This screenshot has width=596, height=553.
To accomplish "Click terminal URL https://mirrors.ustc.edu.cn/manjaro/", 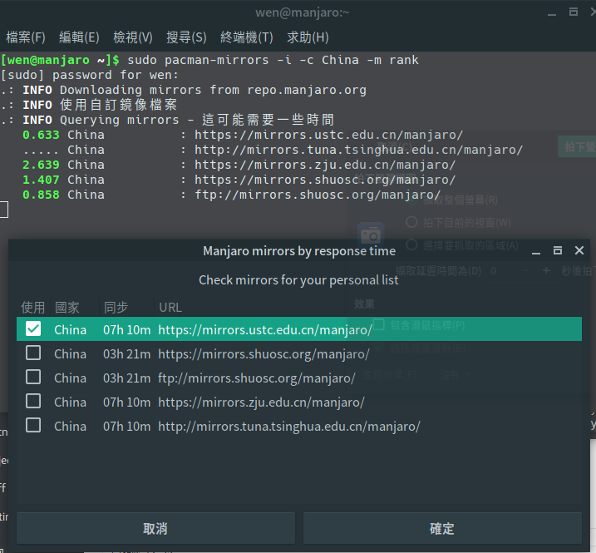I will 329,135.
